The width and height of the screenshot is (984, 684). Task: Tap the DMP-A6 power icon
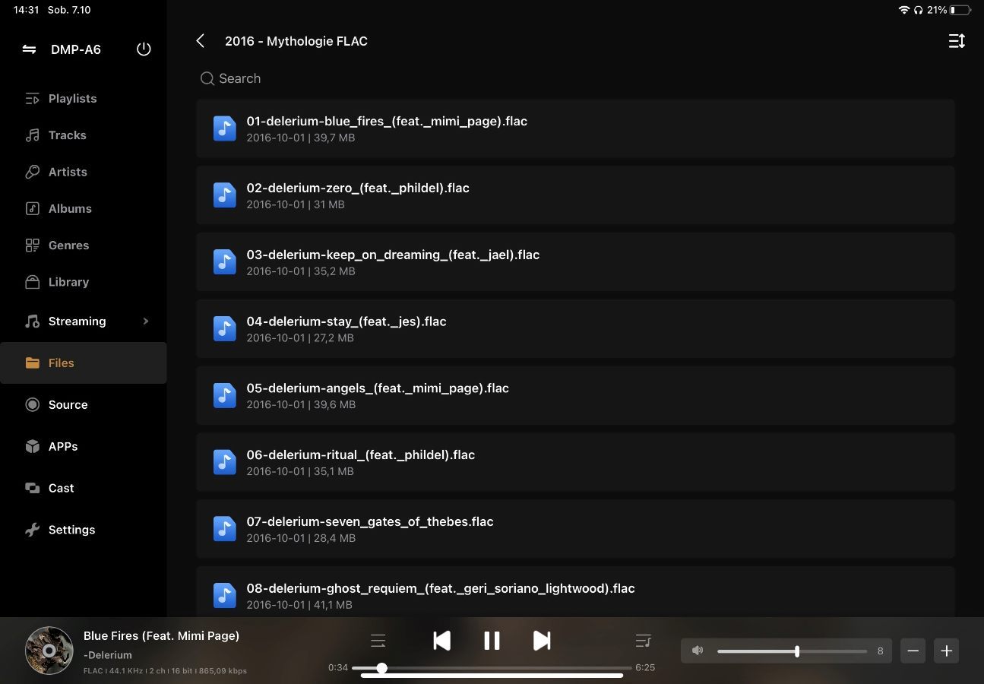coord(144,49)
